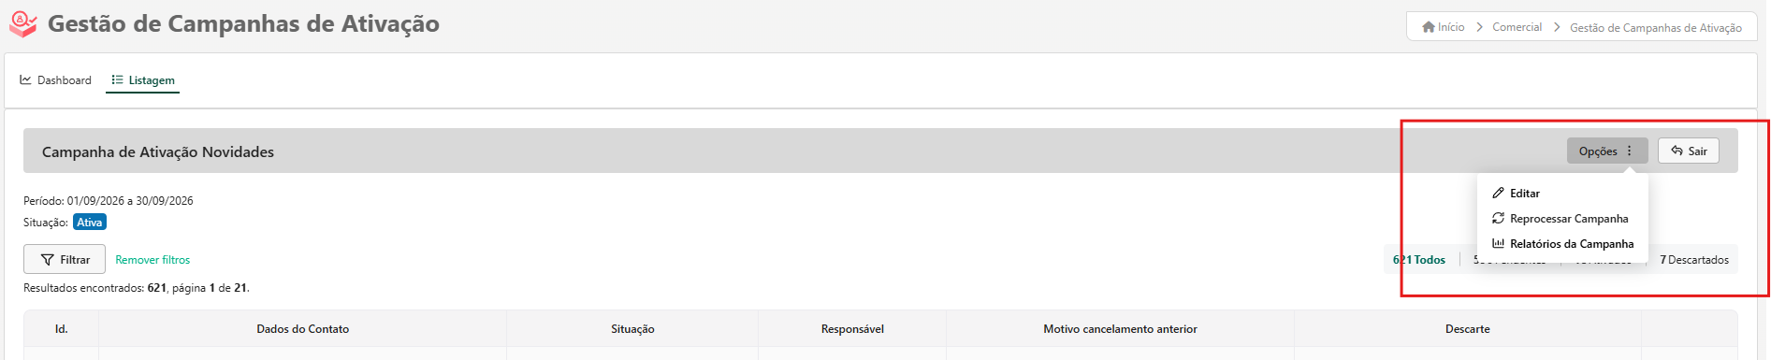Click the refresh icon for Reprocessar Campanha
Screen dimensions: 1771x360
[x=1498, y=218]
